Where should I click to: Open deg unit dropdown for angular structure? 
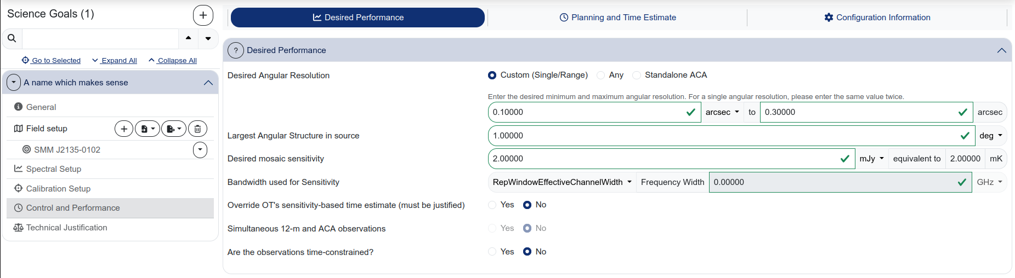click(x=990, y=136)
